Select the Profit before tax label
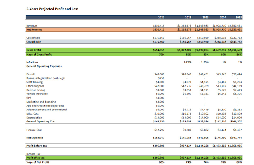 coord(37,146)
